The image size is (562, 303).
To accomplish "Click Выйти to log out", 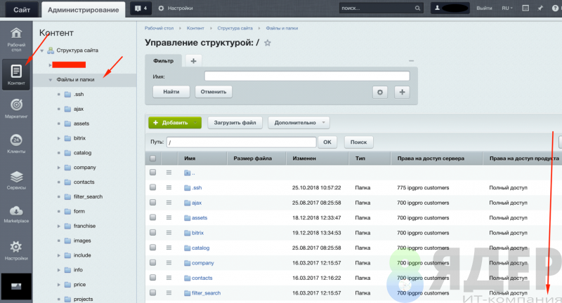I will pos(484,8).
